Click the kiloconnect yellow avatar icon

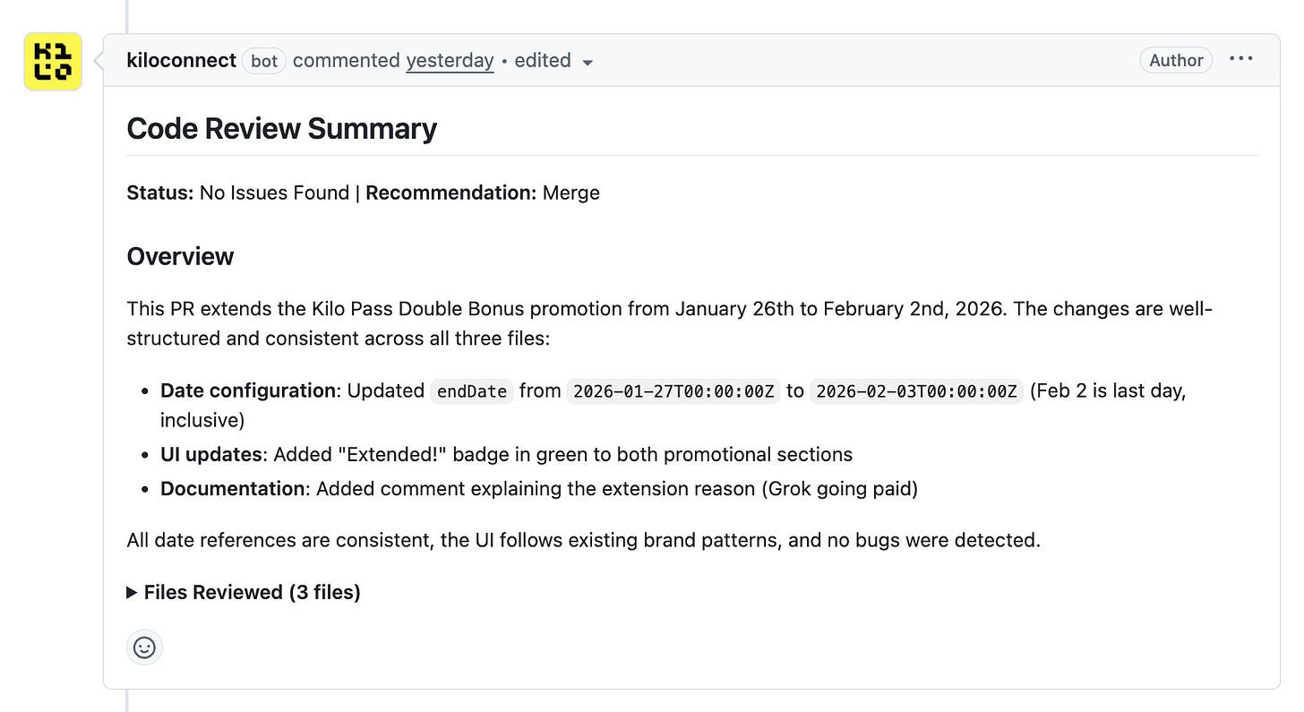tap(53, 62)
